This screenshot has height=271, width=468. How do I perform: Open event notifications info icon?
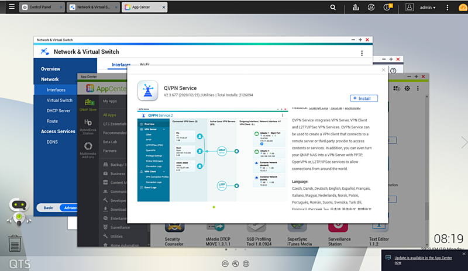coord(387,8)
